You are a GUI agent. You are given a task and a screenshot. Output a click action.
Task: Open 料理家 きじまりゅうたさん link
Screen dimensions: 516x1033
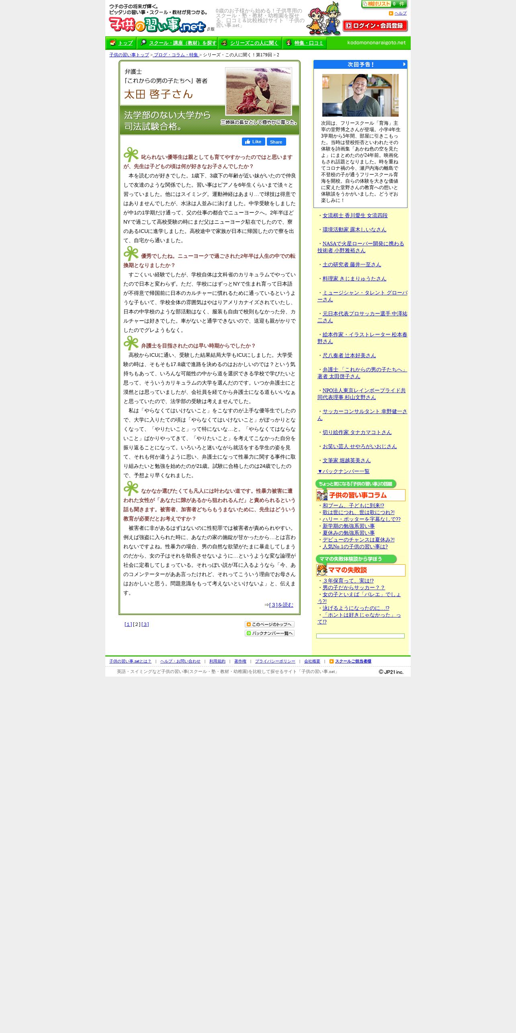point(354,279)
